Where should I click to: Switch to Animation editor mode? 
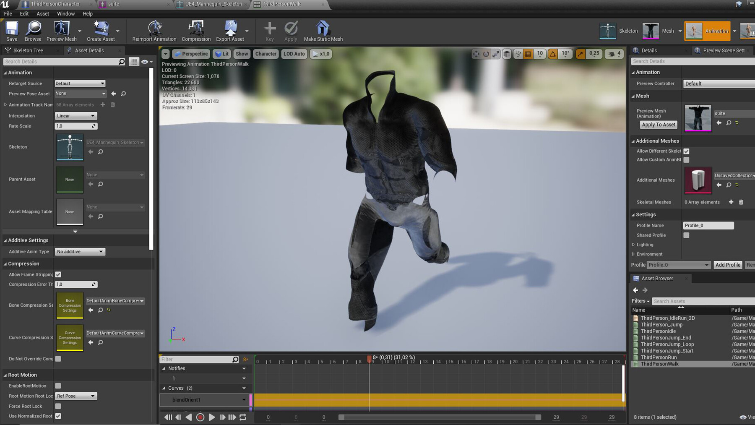707,31
